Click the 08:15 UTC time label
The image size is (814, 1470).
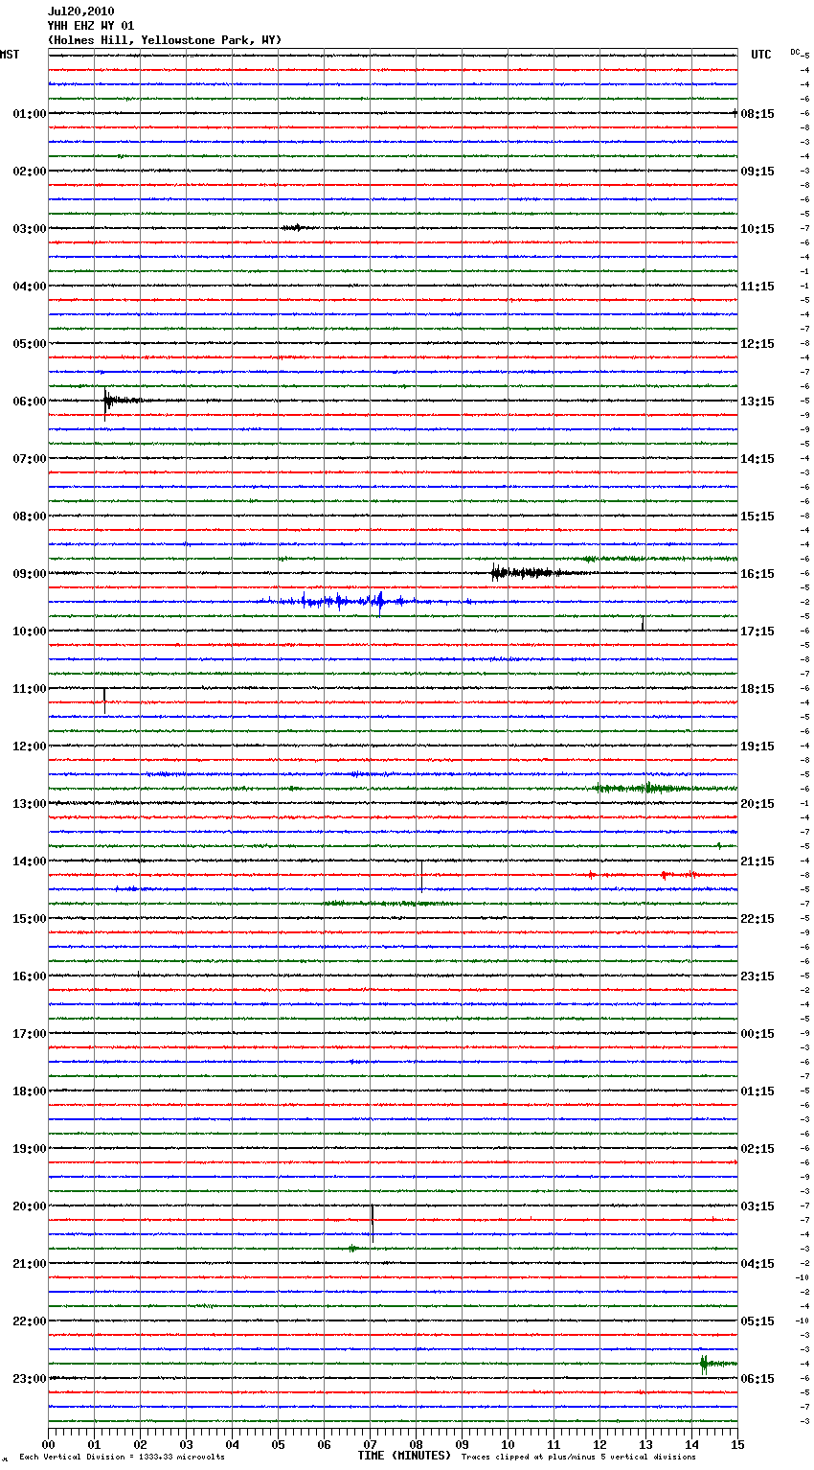757,114
